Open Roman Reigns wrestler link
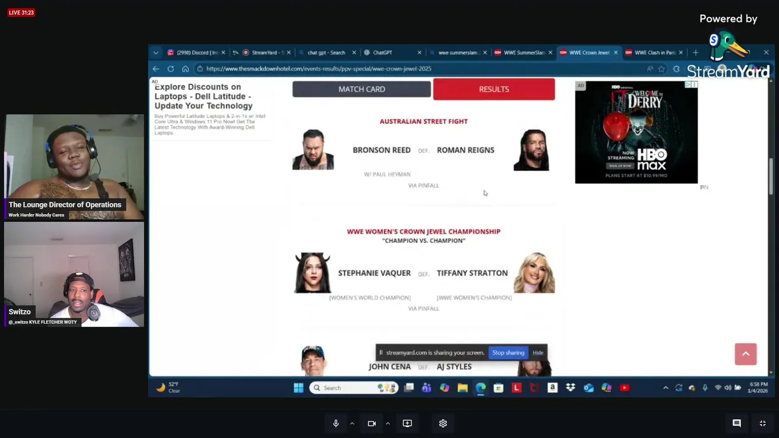This screenshot has height=438, width=779. coord(466,150)
